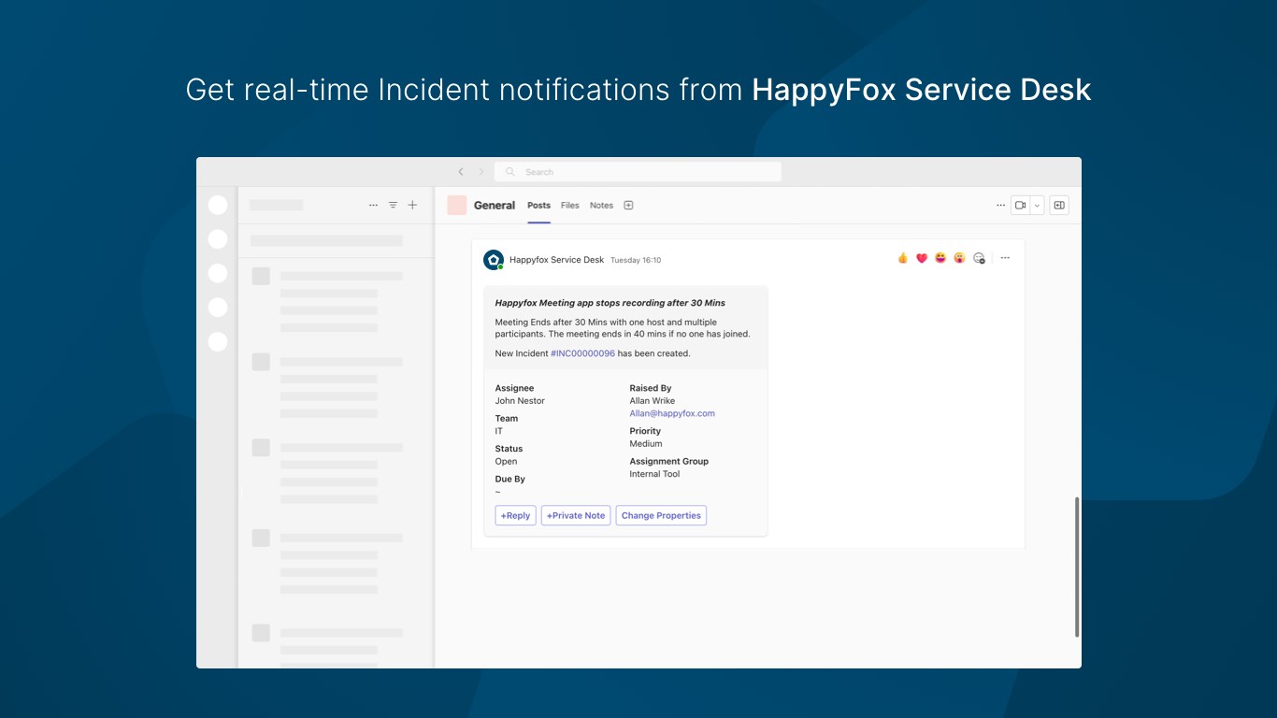Click Internal Tool assignment group
Image resolution: width=1277 pixels, height=718 pixels.
coord(654,474)
